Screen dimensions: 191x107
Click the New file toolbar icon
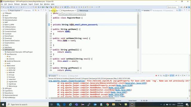2,7
